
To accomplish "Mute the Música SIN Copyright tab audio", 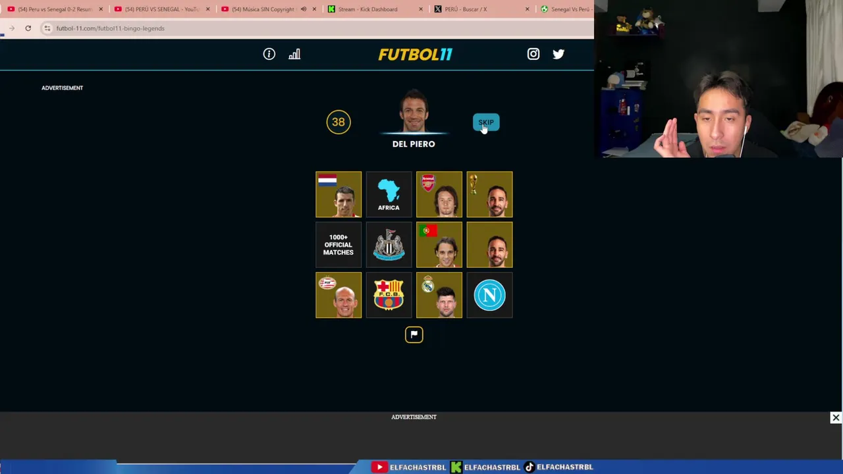I will (304, 9).
